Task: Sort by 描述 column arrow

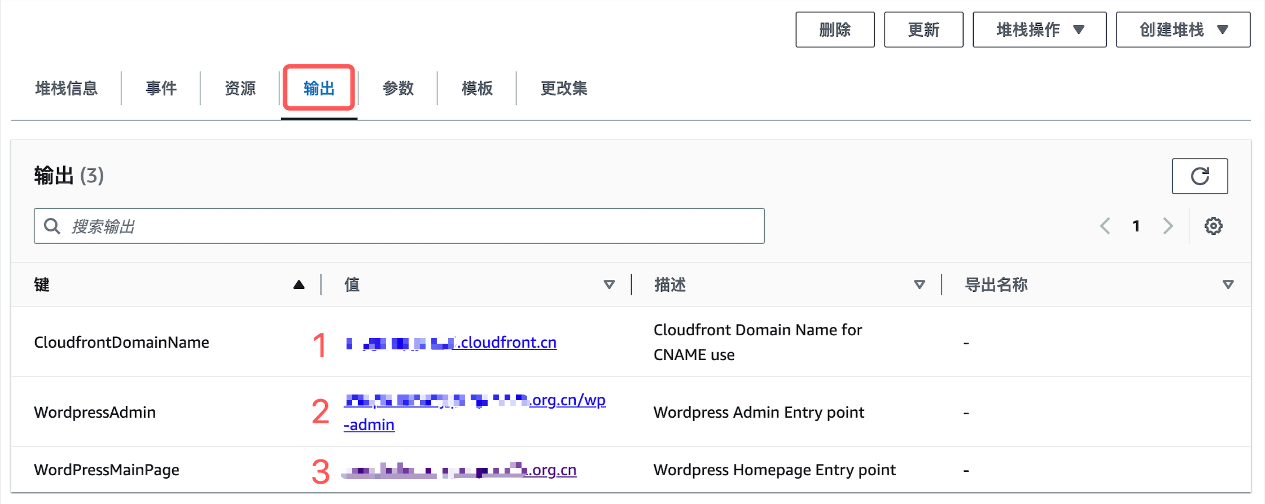Action: (x=920, y=285)
